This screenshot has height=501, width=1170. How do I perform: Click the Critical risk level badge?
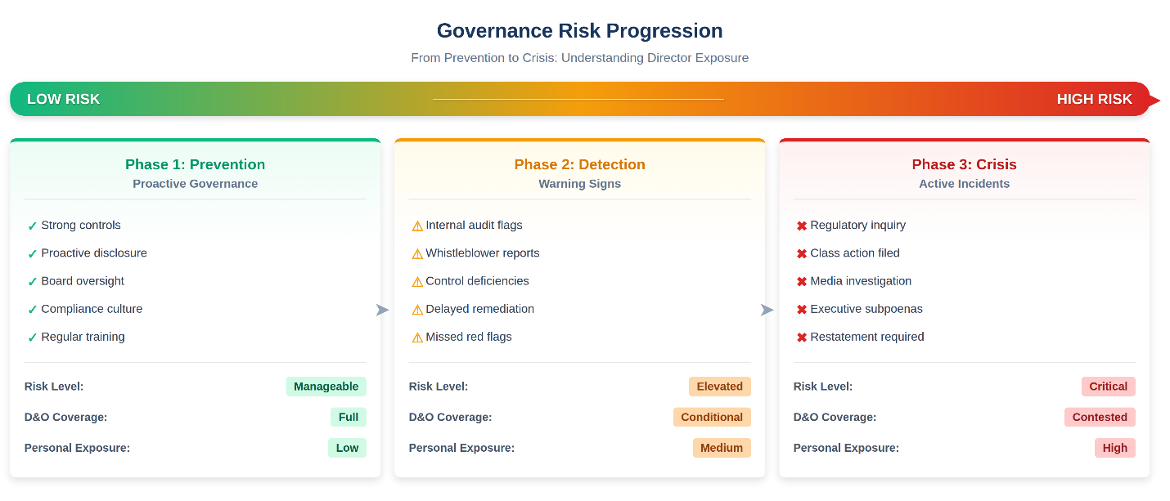(x=1108, y=387)
